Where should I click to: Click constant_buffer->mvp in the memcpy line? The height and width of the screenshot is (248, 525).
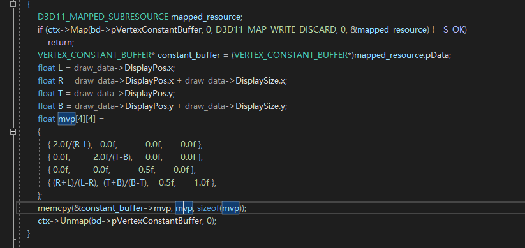pos(126,208)
